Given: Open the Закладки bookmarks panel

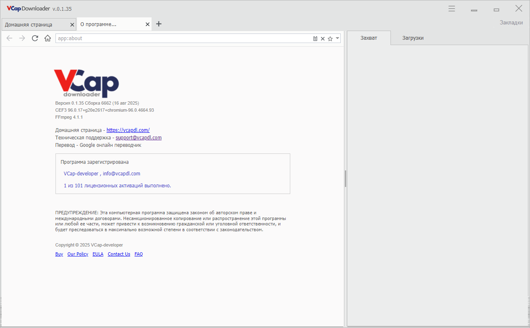Looking at the screenshot, I should click(x=511, y=22).
